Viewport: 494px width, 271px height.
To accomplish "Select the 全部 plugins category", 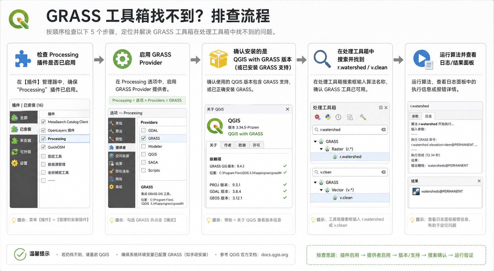I will 23,118.
